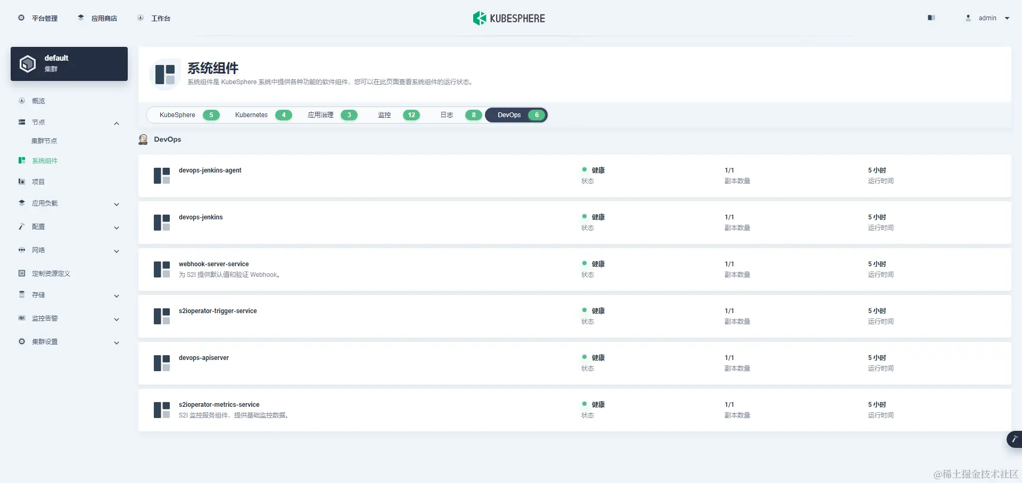1022x483 pixels.
Task: Click the 健康 status of devops-apiserver
Action: coord(598,358)
